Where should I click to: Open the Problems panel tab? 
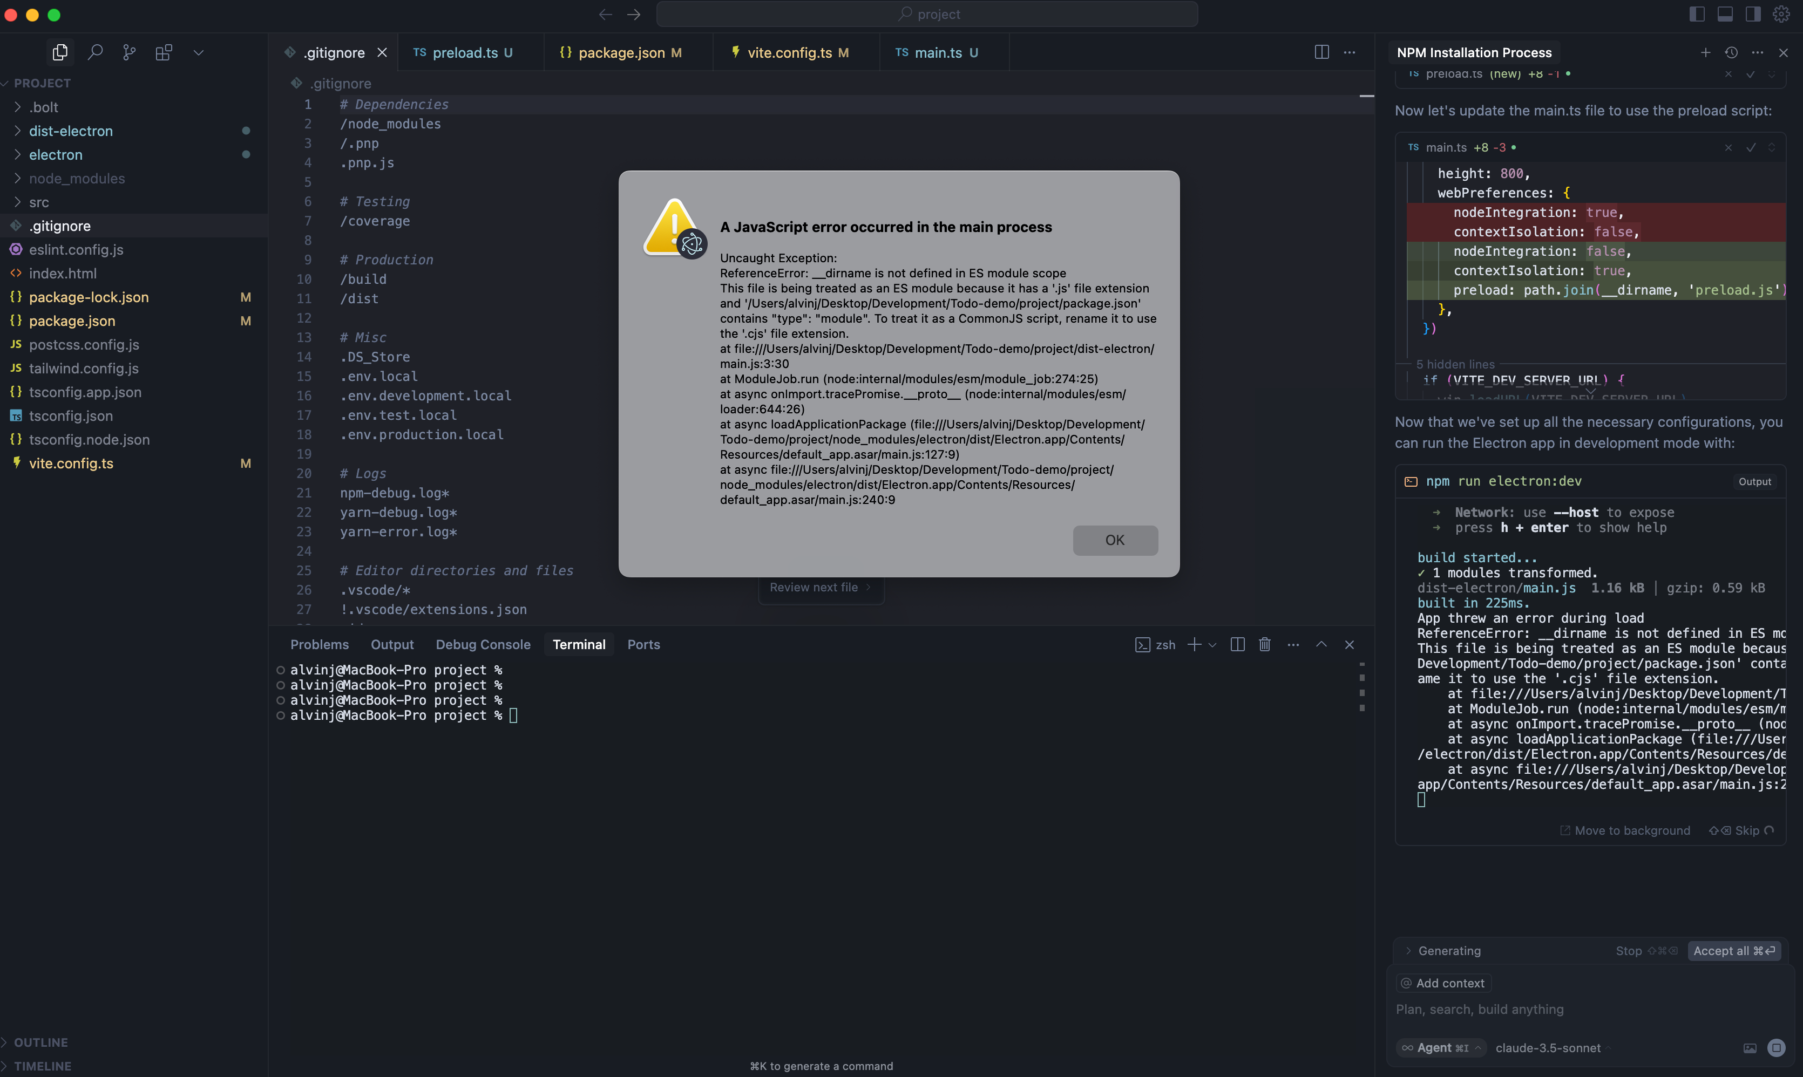coord(320,644)
